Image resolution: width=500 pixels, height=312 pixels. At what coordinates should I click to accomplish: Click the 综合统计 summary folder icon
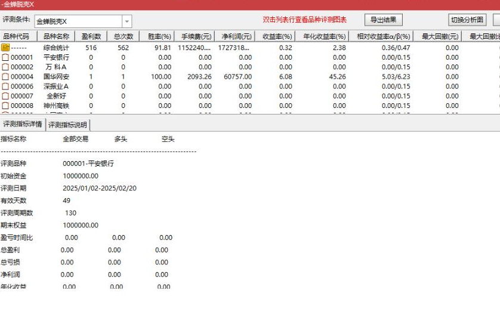[x=5, y=48]
